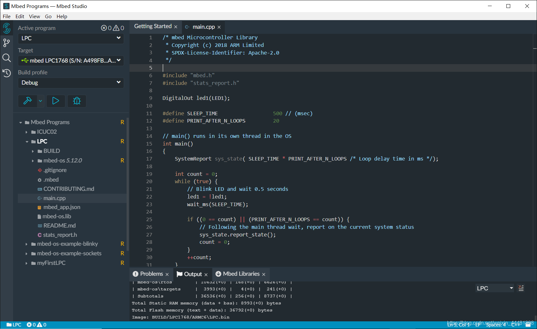537x329 pixels.
Task: Collapse the Mbed Programs root folder
Action: pos(21,123)
